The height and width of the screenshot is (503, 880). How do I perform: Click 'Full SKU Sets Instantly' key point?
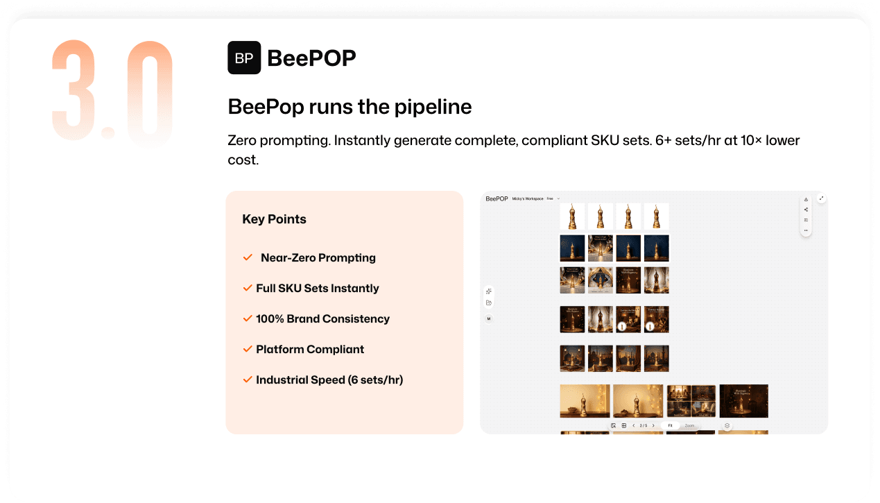(x=318, y=289)
